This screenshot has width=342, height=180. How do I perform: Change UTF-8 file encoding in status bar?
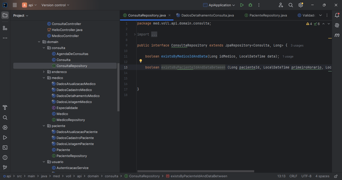[306, 176]
